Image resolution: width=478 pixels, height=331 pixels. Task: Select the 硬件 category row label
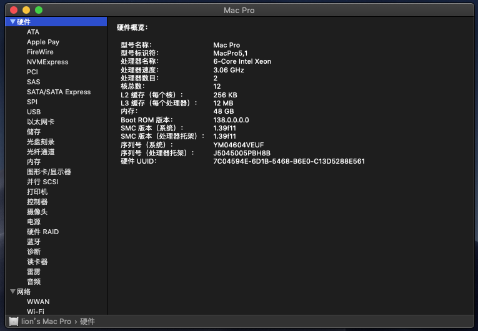[x=24, y=22]
